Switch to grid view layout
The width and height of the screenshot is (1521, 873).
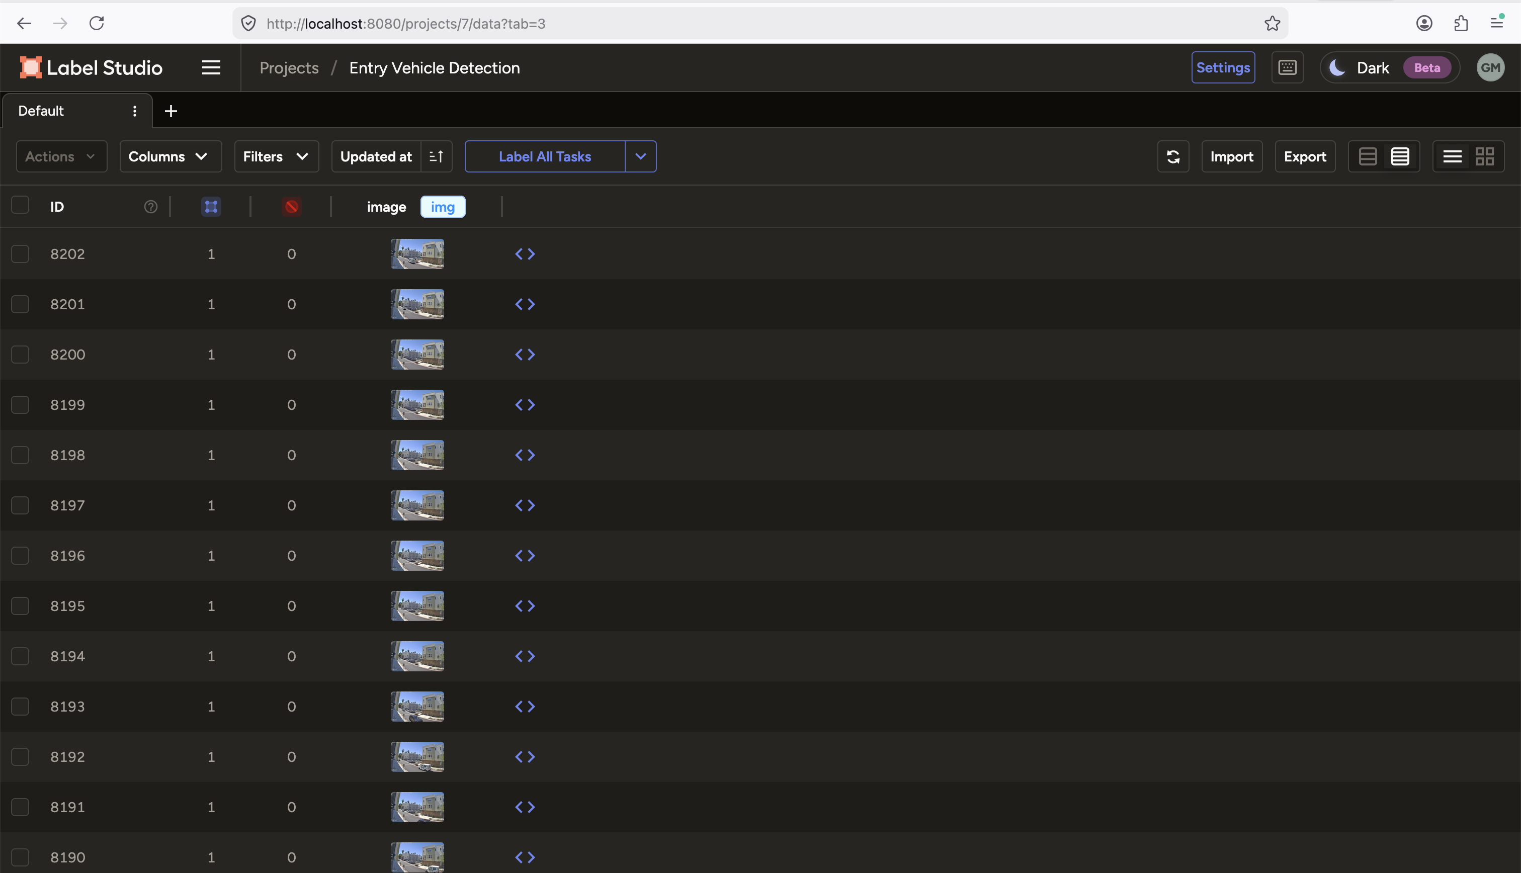[1484, 156]
